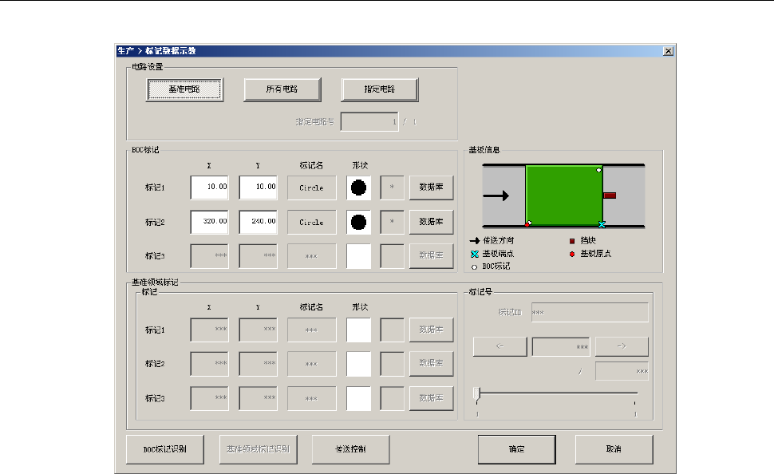Select the 基准电路 circuit mode
The height and width of the screenshot is (474, 774).
click(184, 89)
